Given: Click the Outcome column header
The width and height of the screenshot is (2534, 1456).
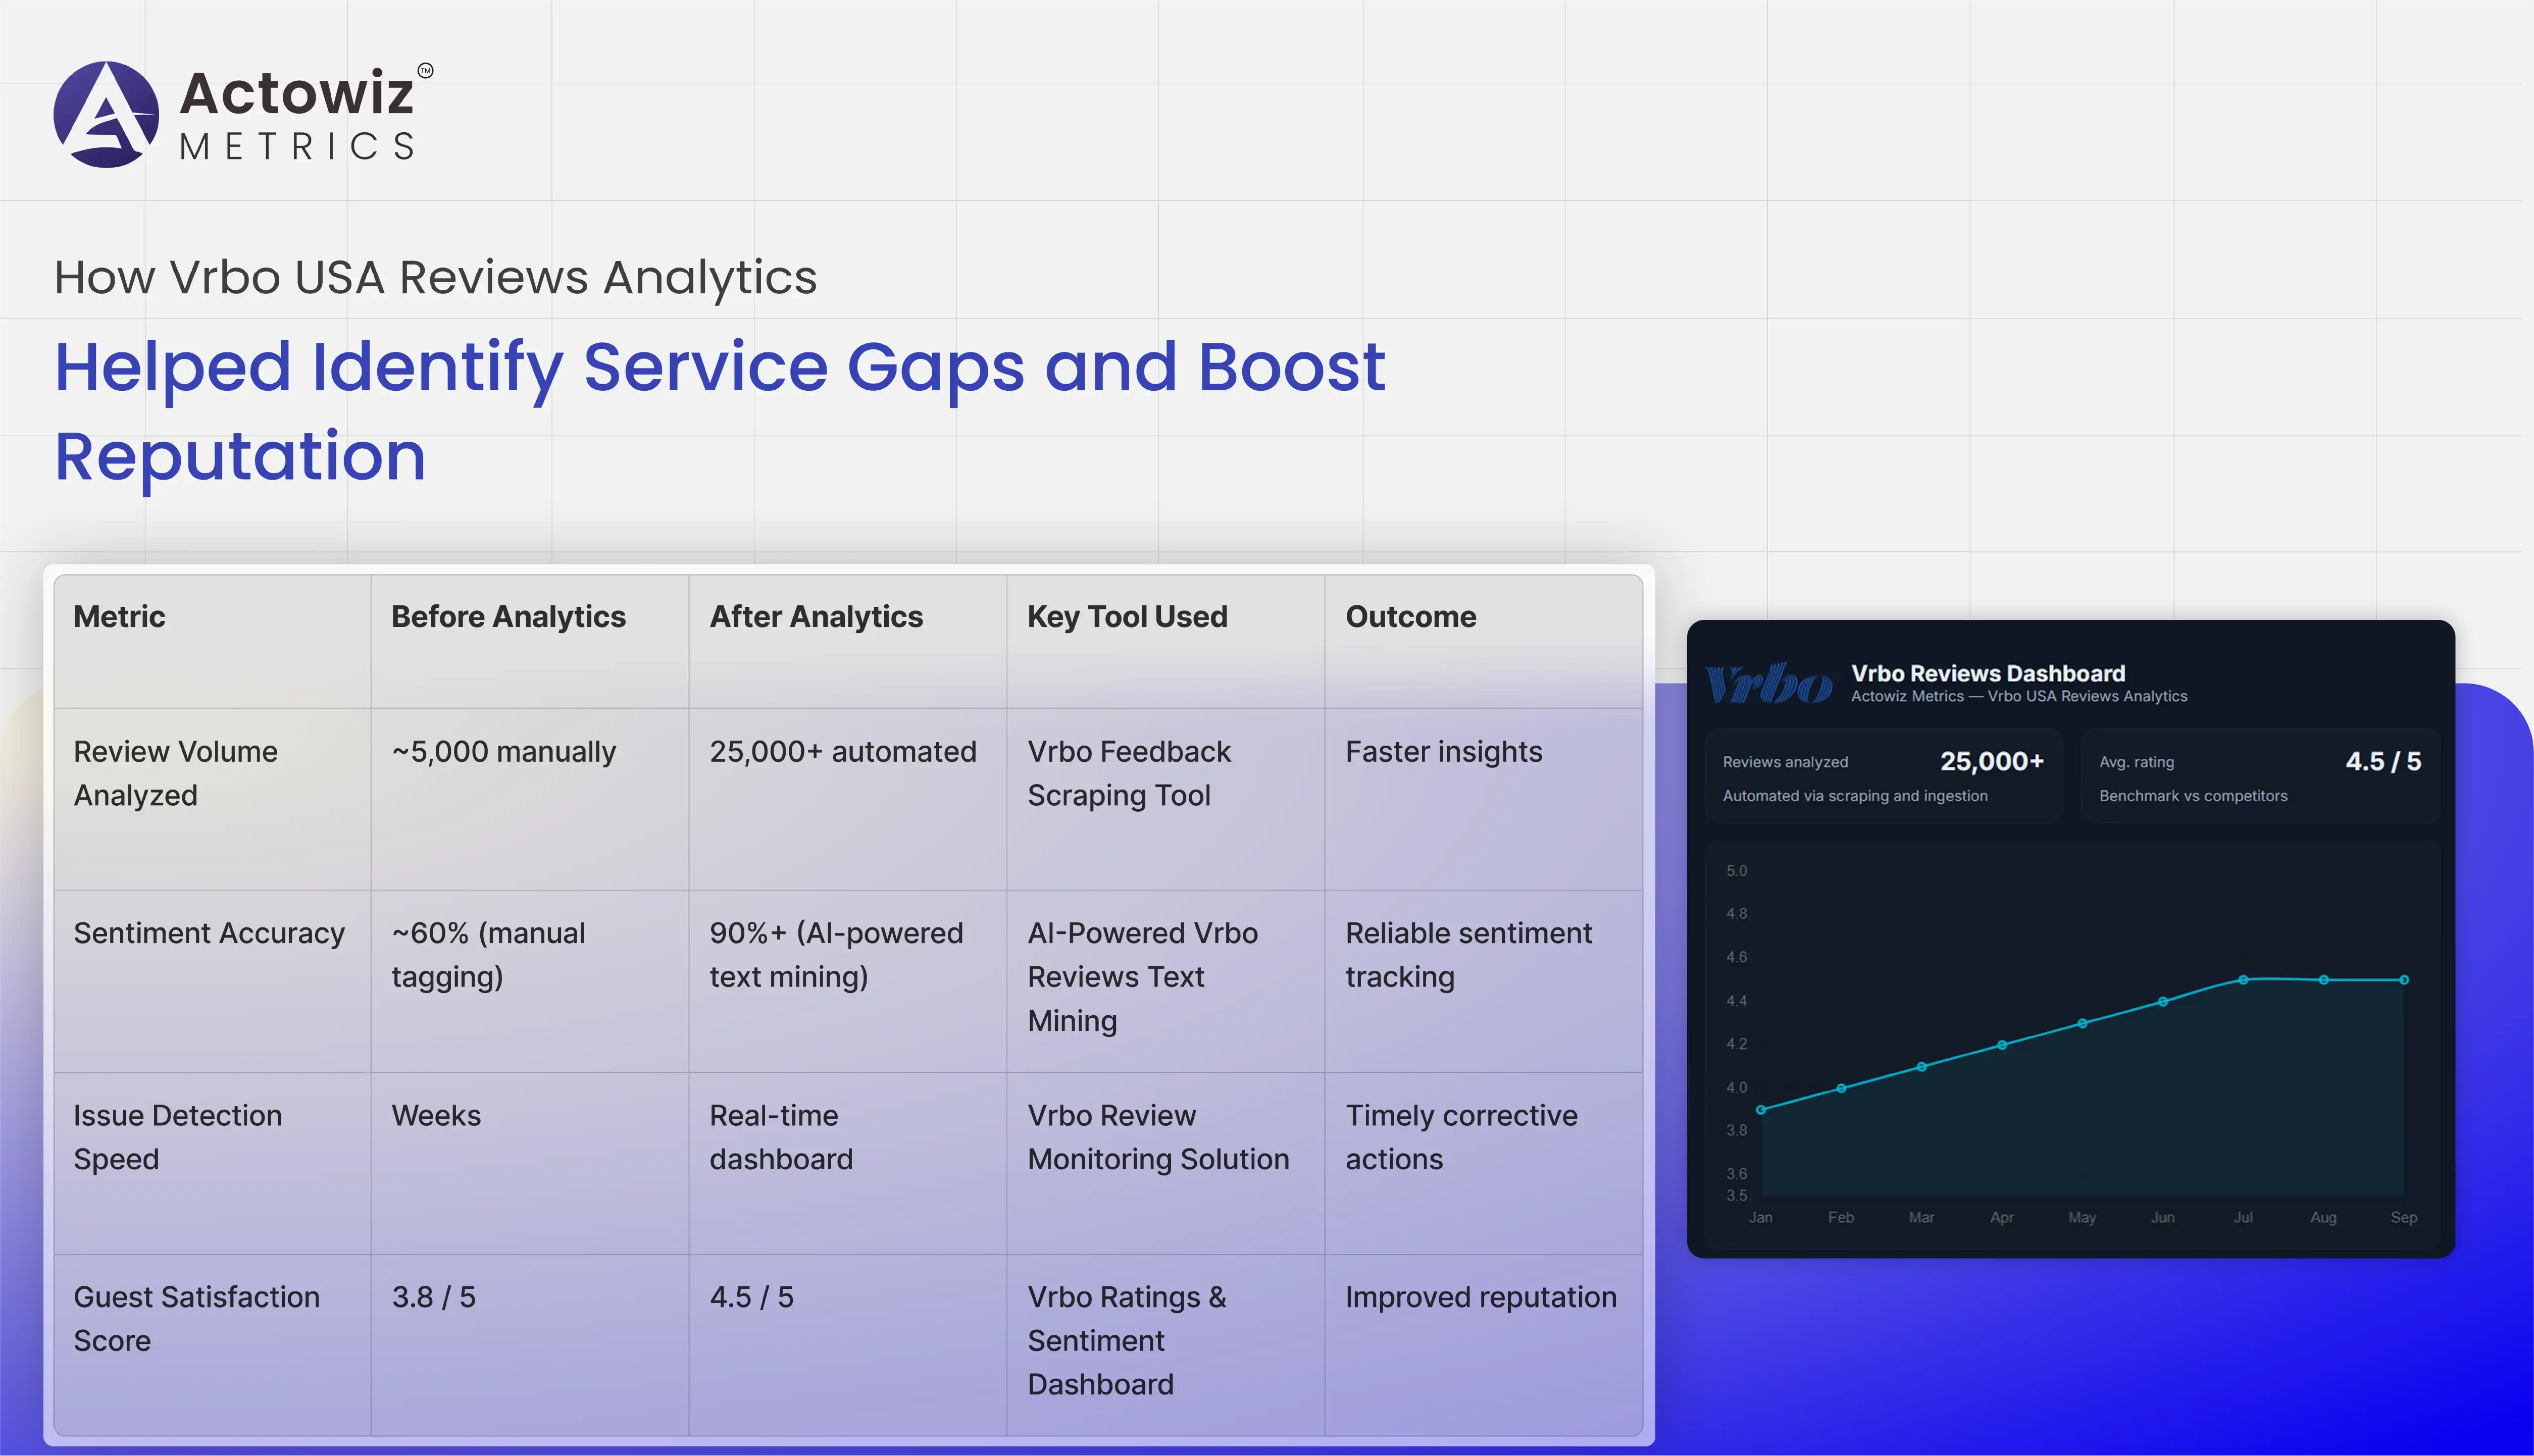Looking at the screenshot, I should point(1410,617).
